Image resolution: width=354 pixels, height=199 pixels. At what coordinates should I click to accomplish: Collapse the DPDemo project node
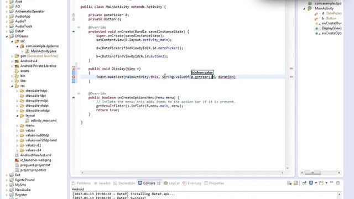pos(7,36)
